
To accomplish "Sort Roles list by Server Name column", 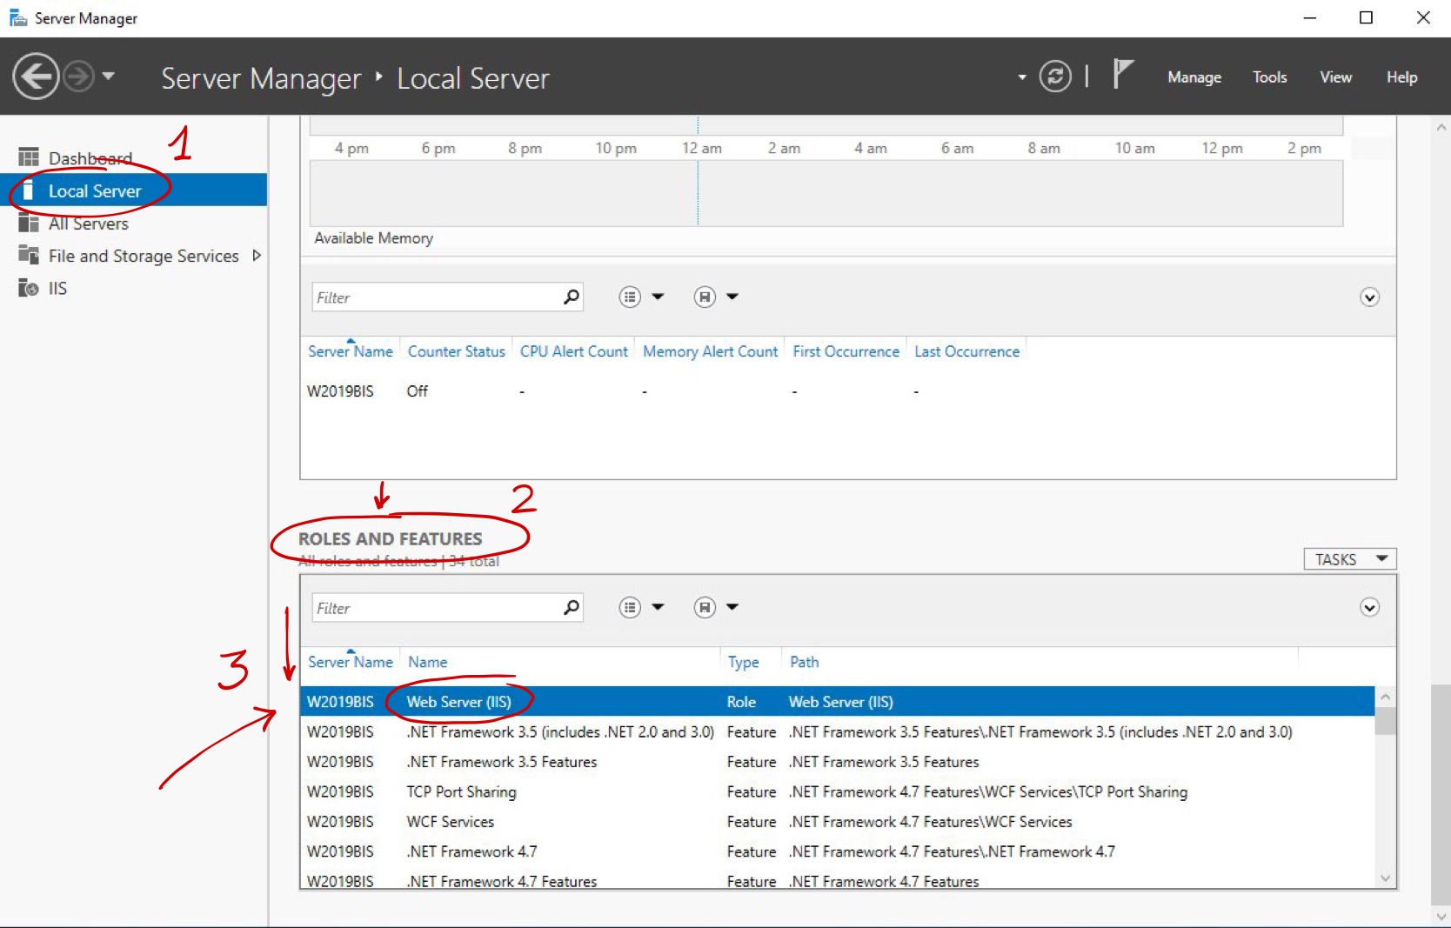I will tap(351, 662).
